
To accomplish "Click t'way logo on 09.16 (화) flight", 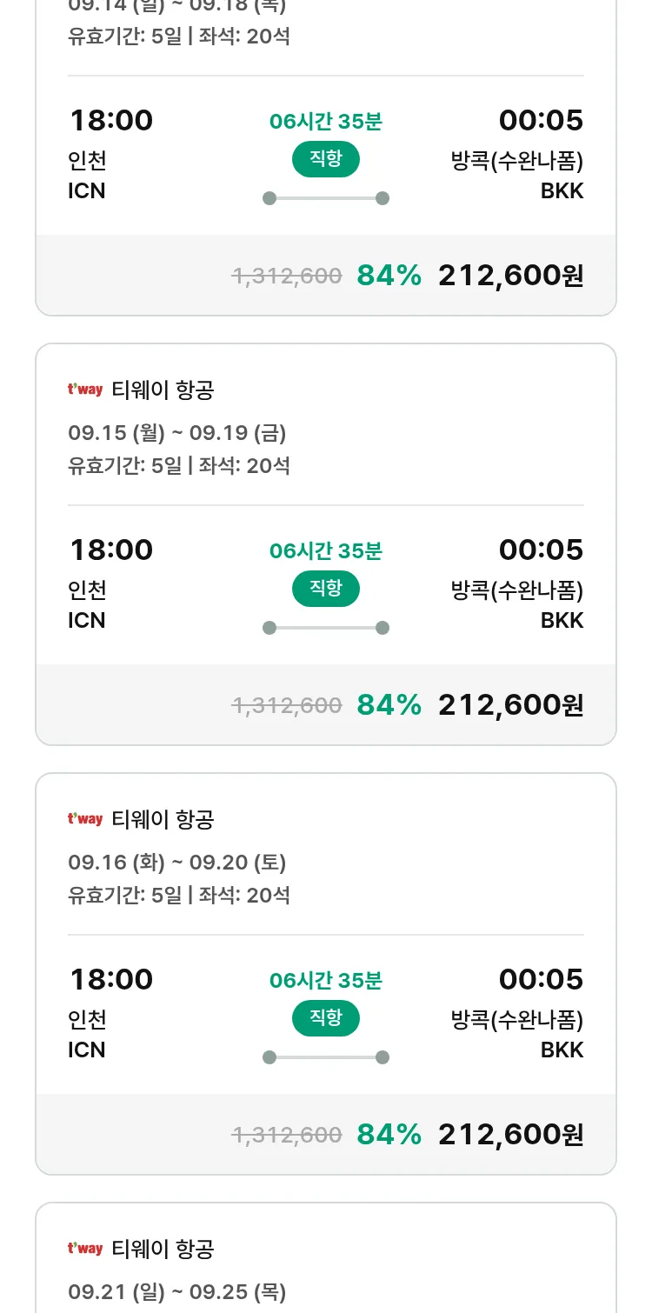I will point(85,819).
